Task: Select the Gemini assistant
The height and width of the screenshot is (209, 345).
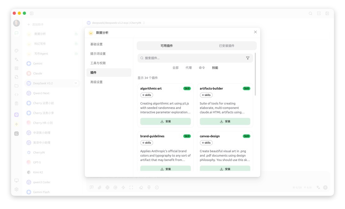Action: tap(52, 64)
